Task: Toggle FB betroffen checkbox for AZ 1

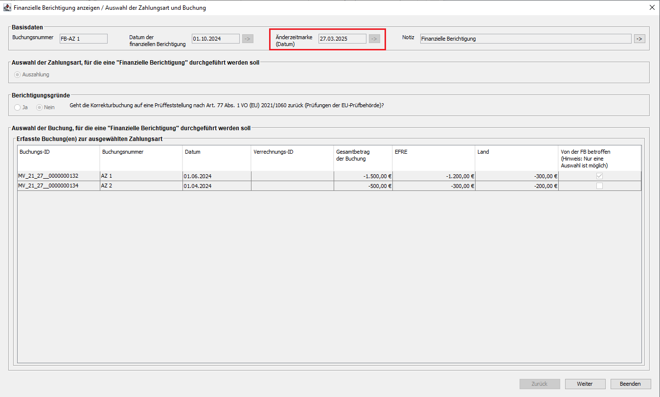Action: tap(599, 176)
